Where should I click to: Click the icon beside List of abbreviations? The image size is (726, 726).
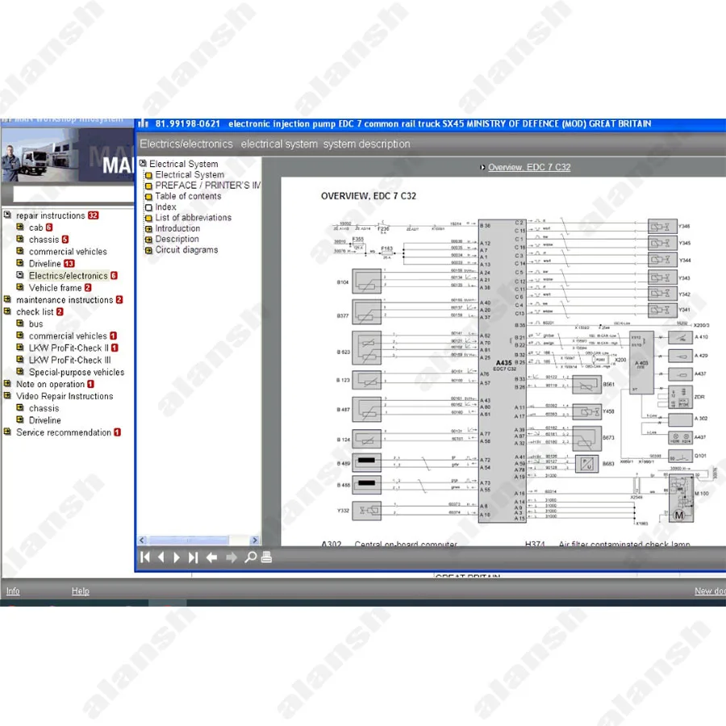pos(148,218)
